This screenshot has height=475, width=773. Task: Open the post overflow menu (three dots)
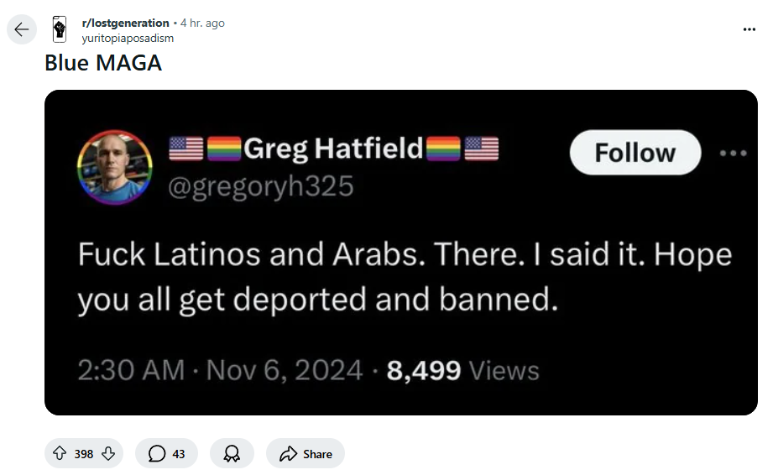tap(749, 29)
